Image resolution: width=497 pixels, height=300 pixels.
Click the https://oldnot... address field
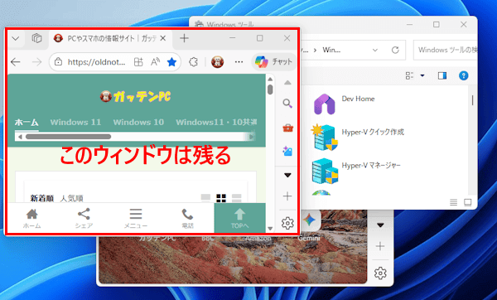pyautogui.click(x=96, y=62)
